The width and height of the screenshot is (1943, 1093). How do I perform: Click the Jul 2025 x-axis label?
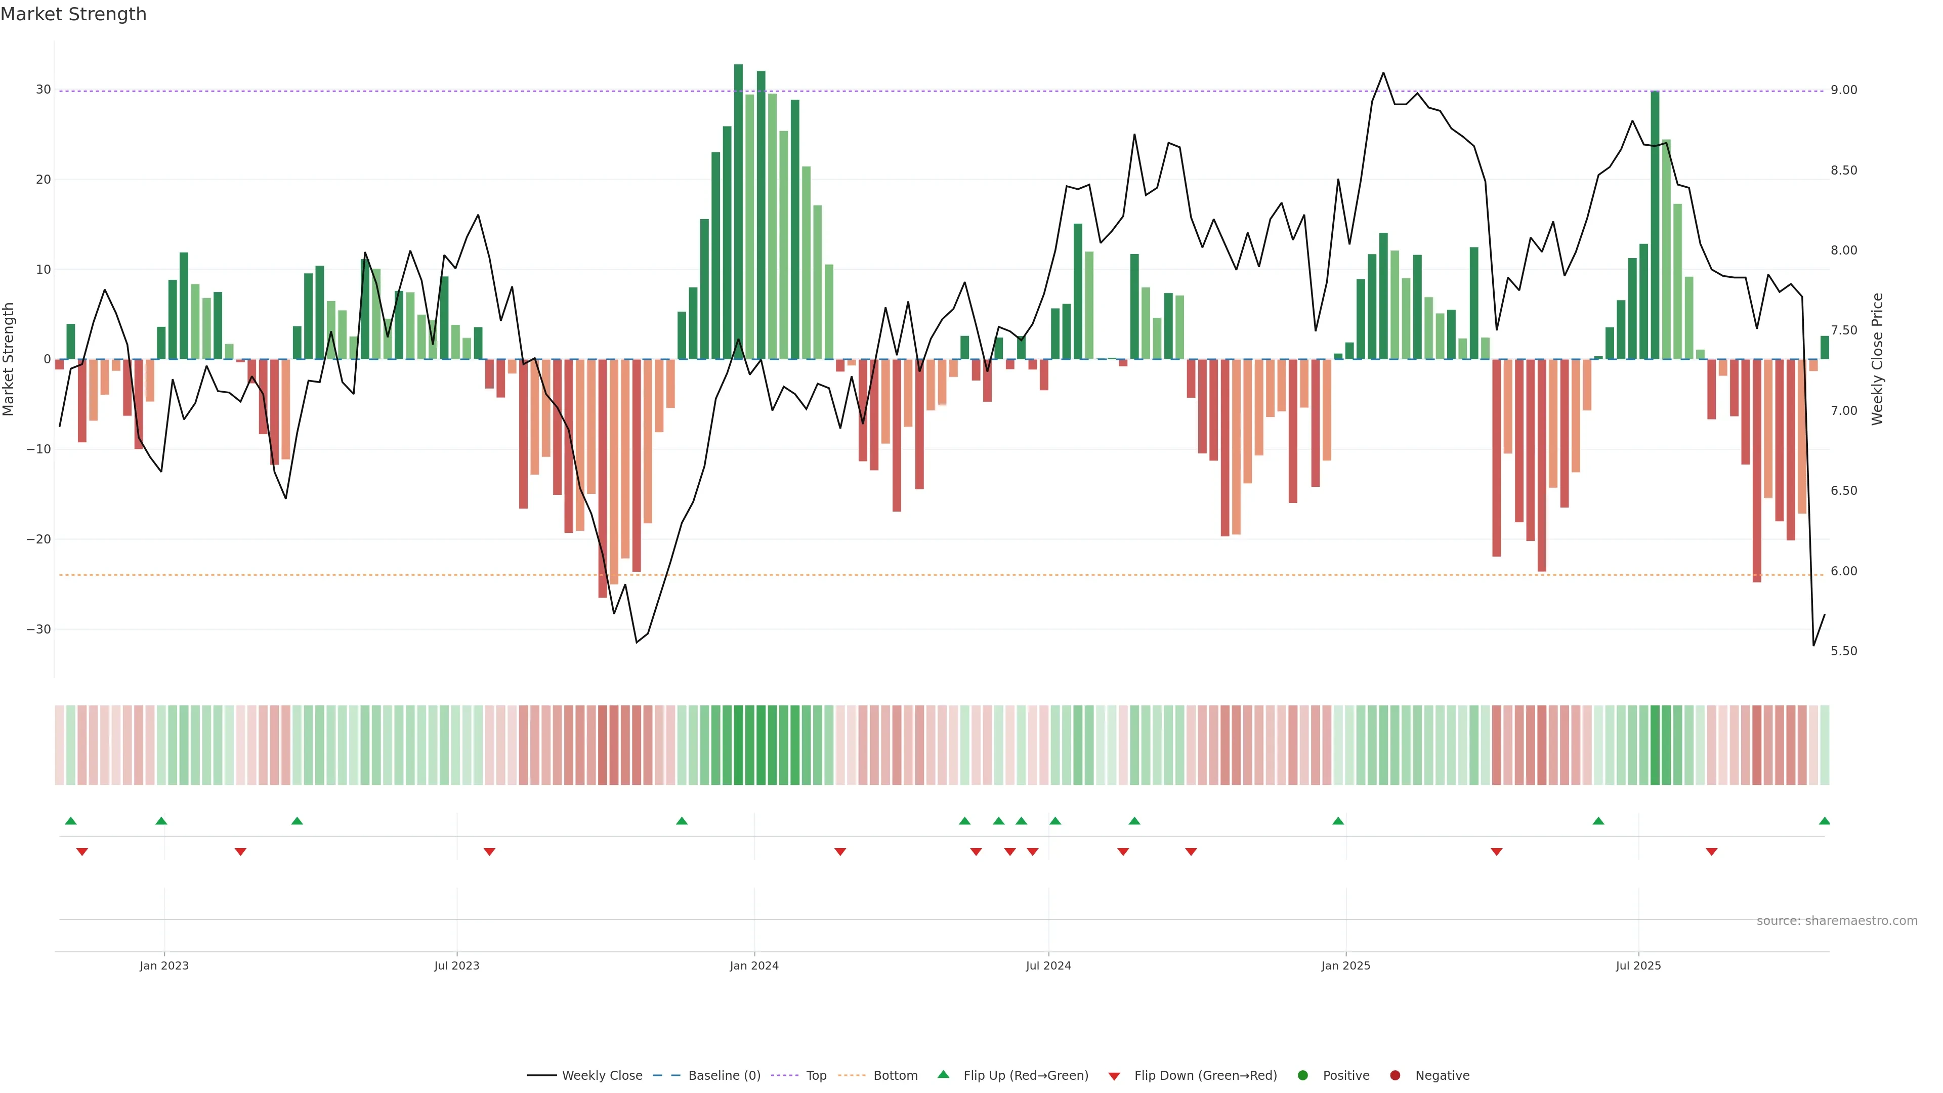1637,965
